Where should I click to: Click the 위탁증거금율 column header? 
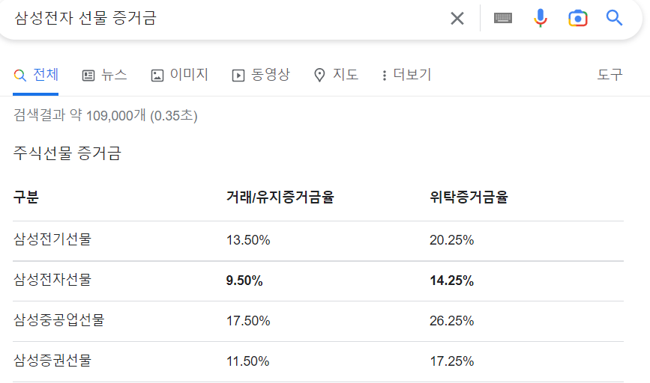pos(469,197)
